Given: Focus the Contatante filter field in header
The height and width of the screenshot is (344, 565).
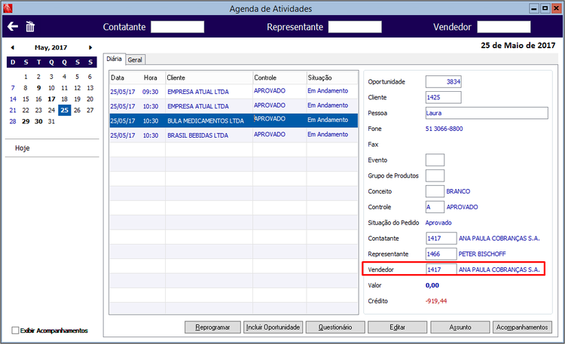Looking at the screenshot, I should (177, 27).
